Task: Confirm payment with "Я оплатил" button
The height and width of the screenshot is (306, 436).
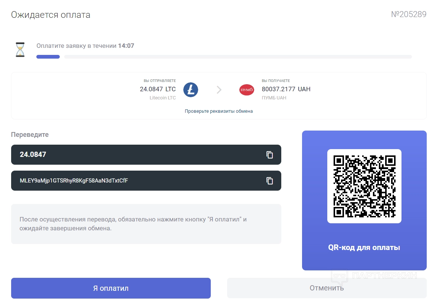Action: tap(111, 288)
